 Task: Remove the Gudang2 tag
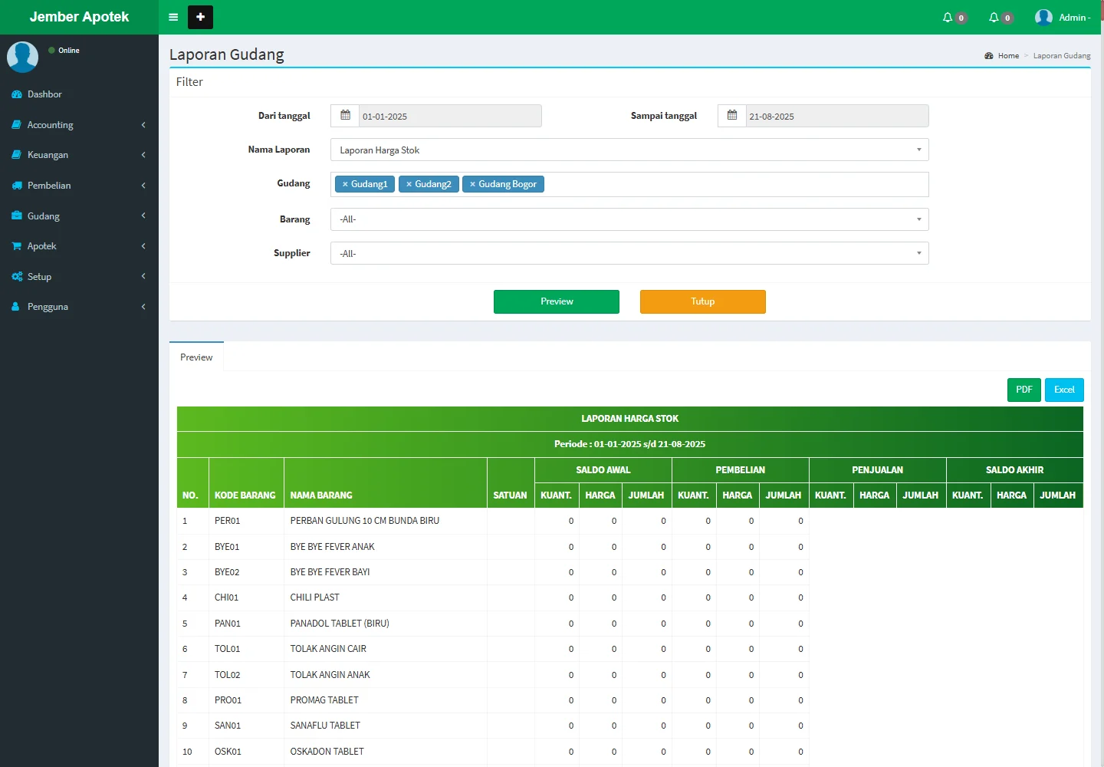pyautogui.click(x=409, y=184)
